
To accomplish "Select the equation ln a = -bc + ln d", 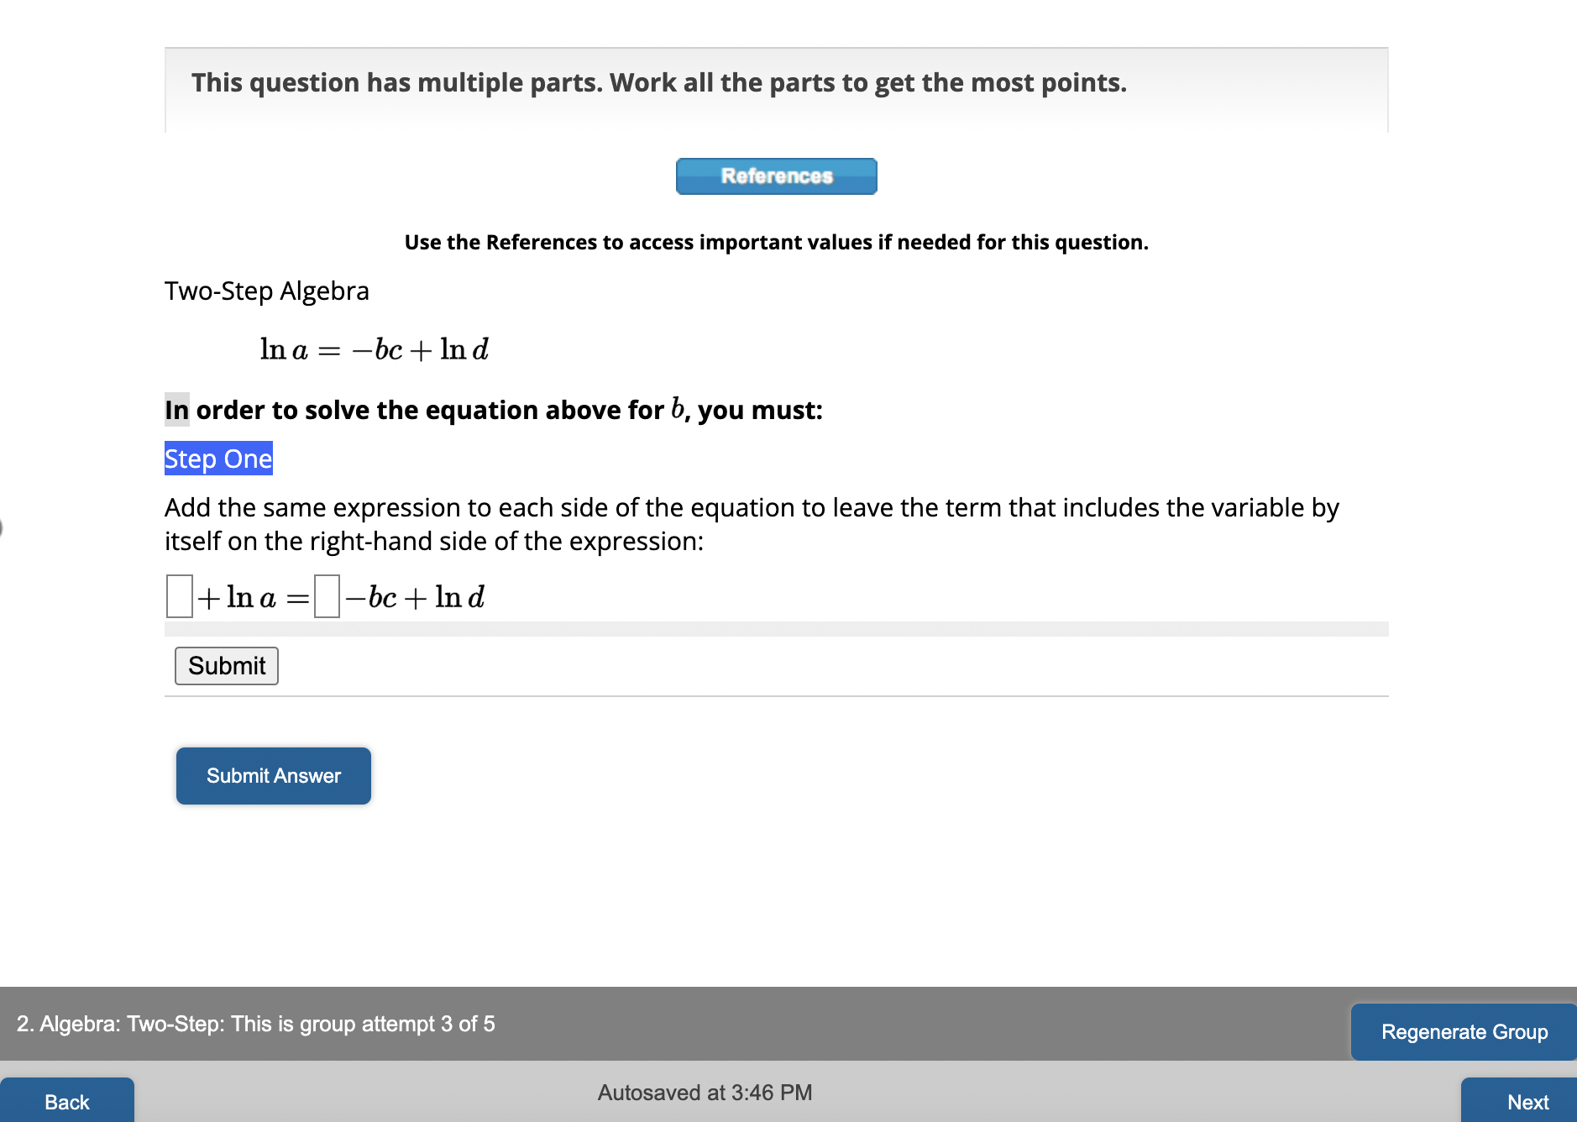I will pos(373,349).
